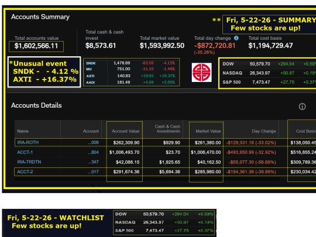
Task: Click ACCT-2 market value $285,980.00
Action: (208, 171)
